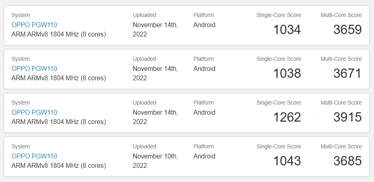The image size is (374, 182).
Task: Click ARM ARMv8 processor text in 3685 card
Action: coord(59,165)
